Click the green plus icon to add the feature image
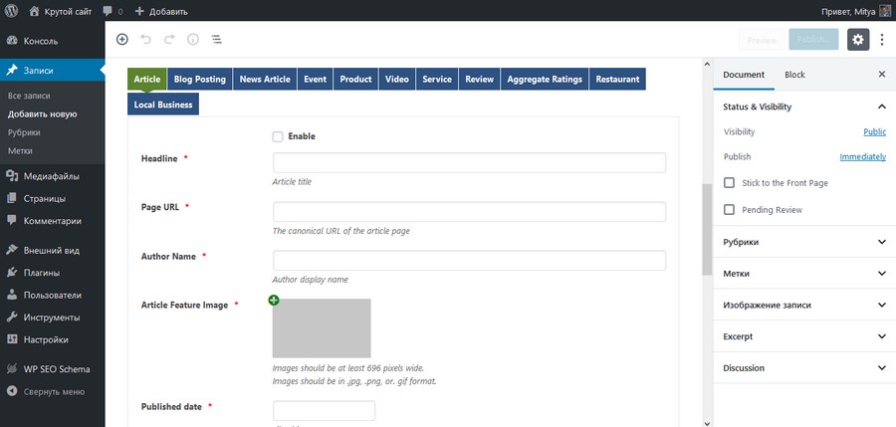896x427 pixels. tap(274, 301)
